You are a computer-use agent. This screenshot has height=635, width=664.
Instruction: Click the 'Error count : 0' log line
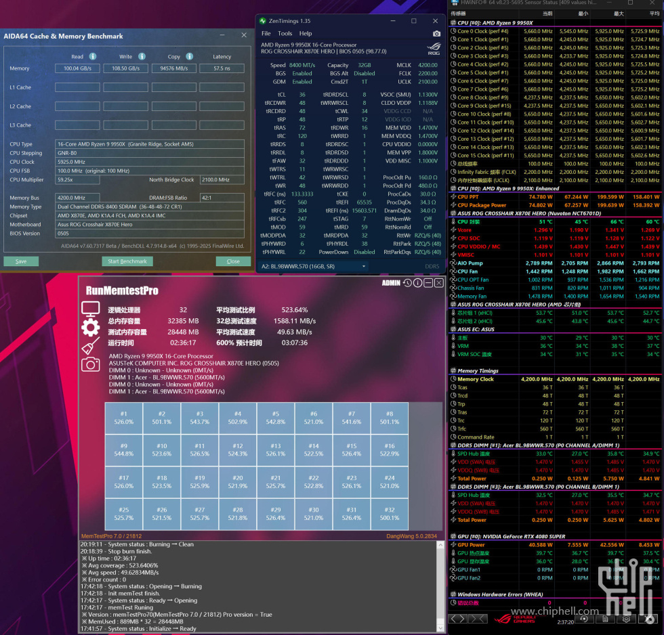(104, 579)
